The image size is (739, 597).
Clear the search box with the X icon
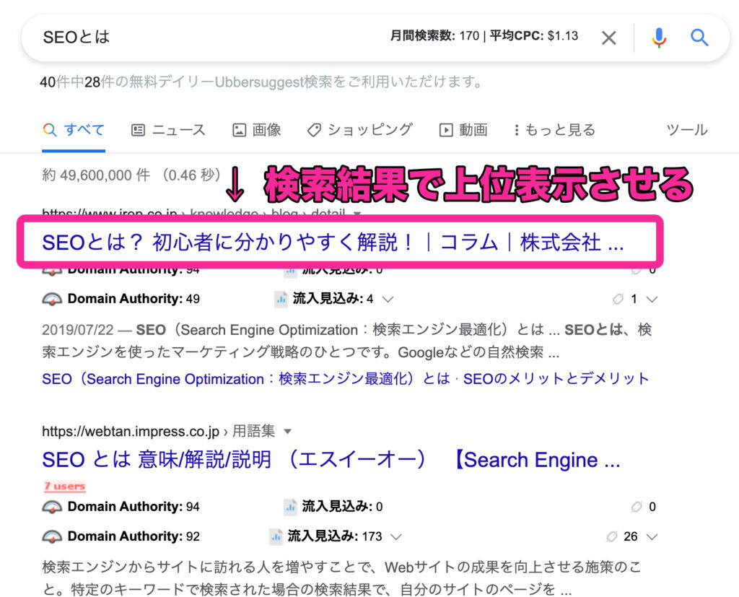click(609, 38)
